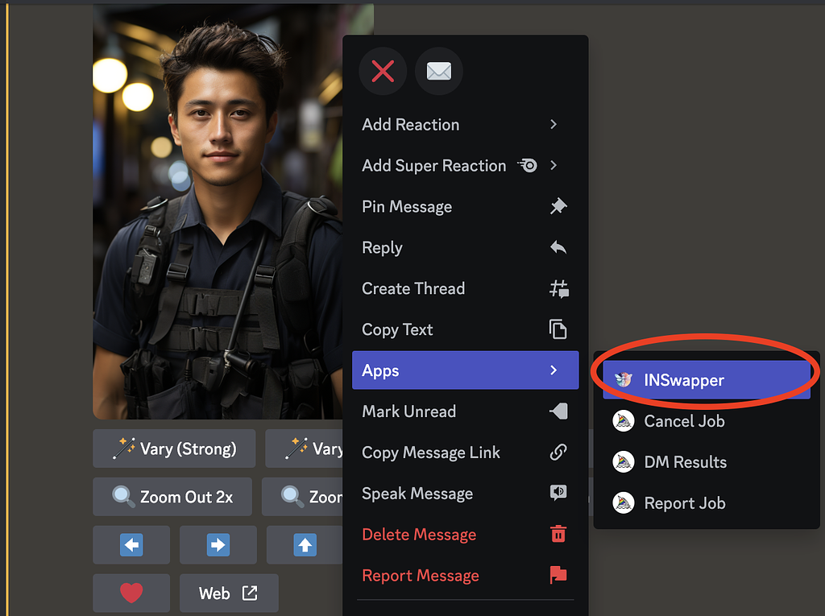Choose DM Results from the submenu

click(x=685, y=461)
